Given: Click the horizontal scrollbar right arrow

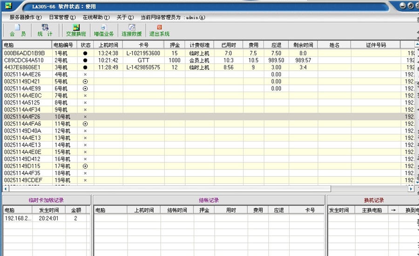Looking at the screenshot, I should tap(411, 189).
